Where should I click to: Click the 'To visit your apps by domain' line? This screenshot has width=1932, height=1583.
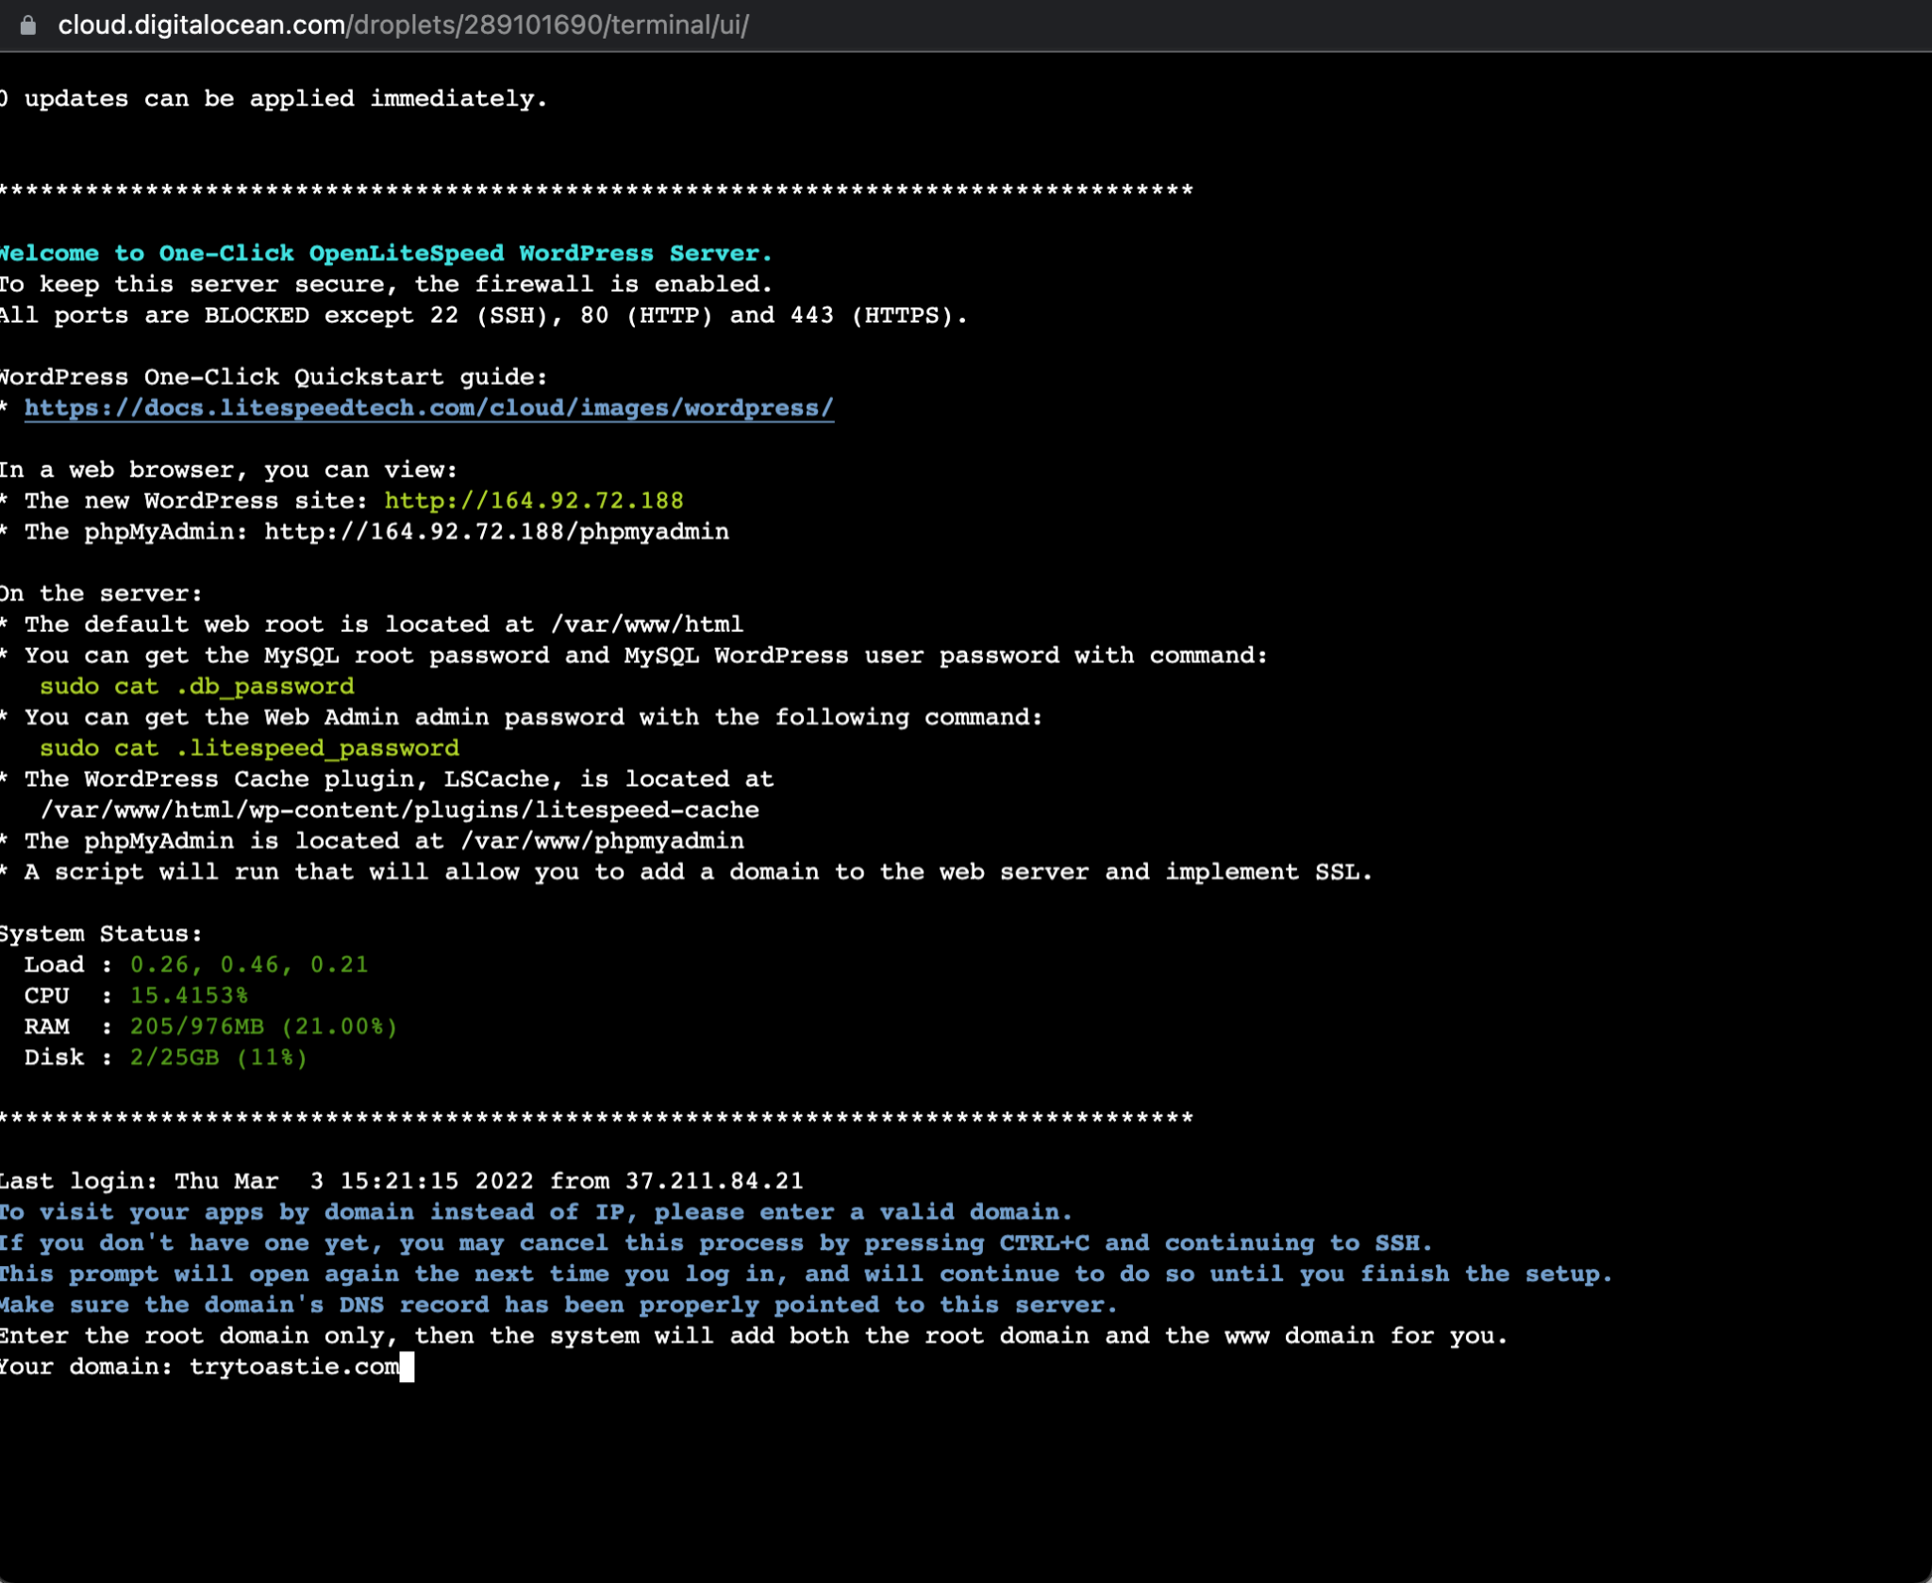tap(536, 1212)
